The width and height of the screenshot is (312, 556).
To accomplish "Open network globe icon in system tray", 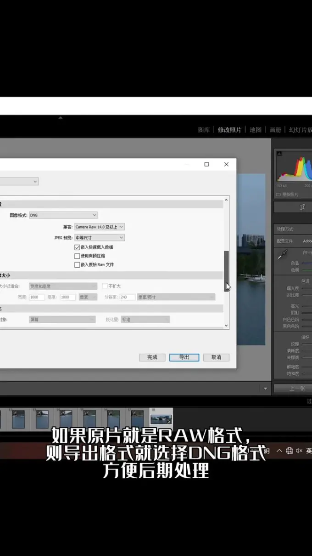I will (x=289, y=451).
